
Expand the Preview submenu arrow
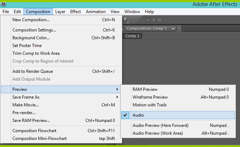coord(117,89)
